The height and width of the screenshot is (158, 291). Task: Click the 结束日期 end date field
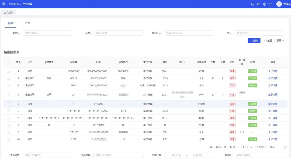click(x=198, y=155)
